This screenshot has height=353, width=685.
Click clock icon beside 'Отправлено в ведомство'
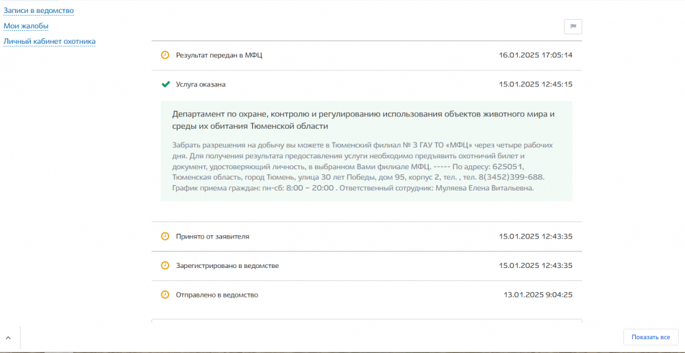pos(165,295)
